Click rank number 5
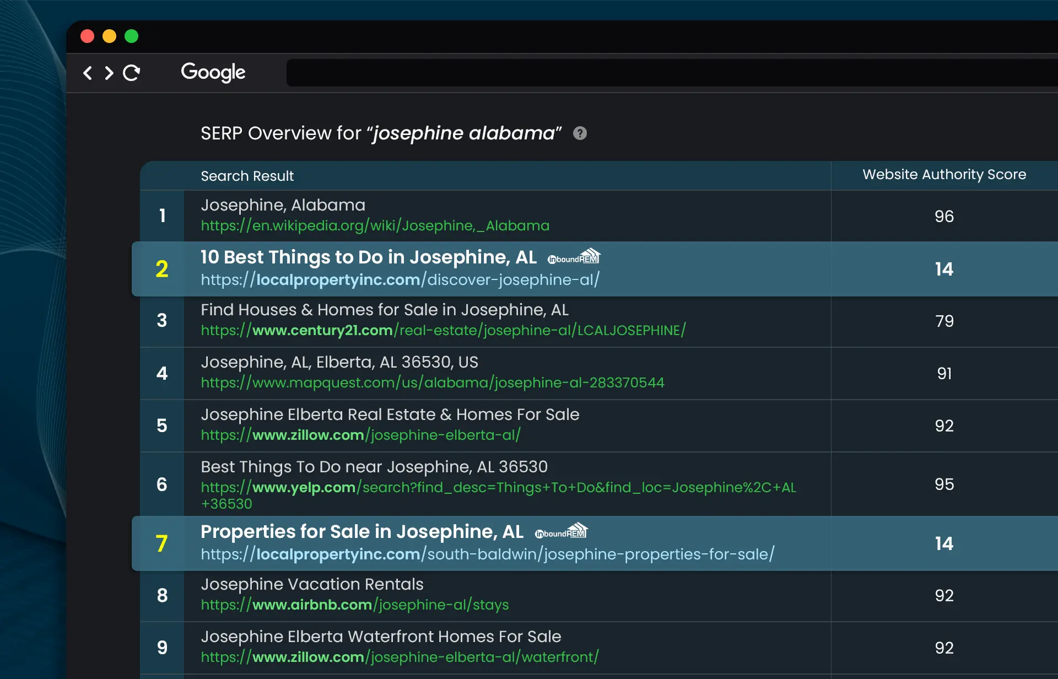1058x679 pixels. click(162, 425)
